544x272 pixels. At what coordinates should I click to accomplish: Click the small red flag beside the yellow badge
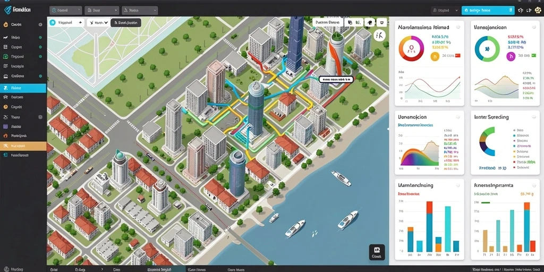pos(457,55)
